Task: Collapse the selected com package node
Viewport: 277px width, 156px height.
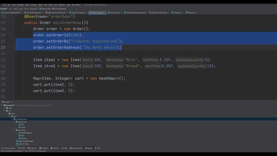Action: (12, 119)
